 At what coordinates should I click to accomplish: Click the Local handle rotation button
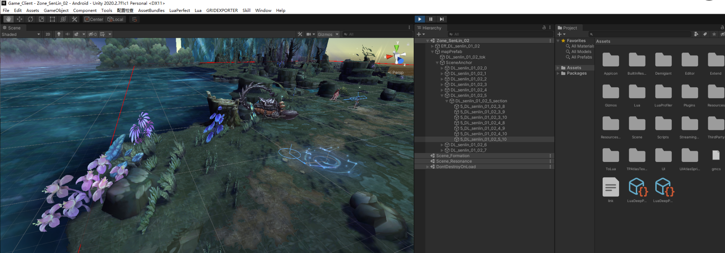pyautogui.click(x=116, y=19)
